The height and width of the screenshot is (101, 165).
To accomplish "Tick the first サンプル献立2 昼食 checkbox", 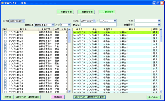I will pyautogui.click(x=5, y=38).
